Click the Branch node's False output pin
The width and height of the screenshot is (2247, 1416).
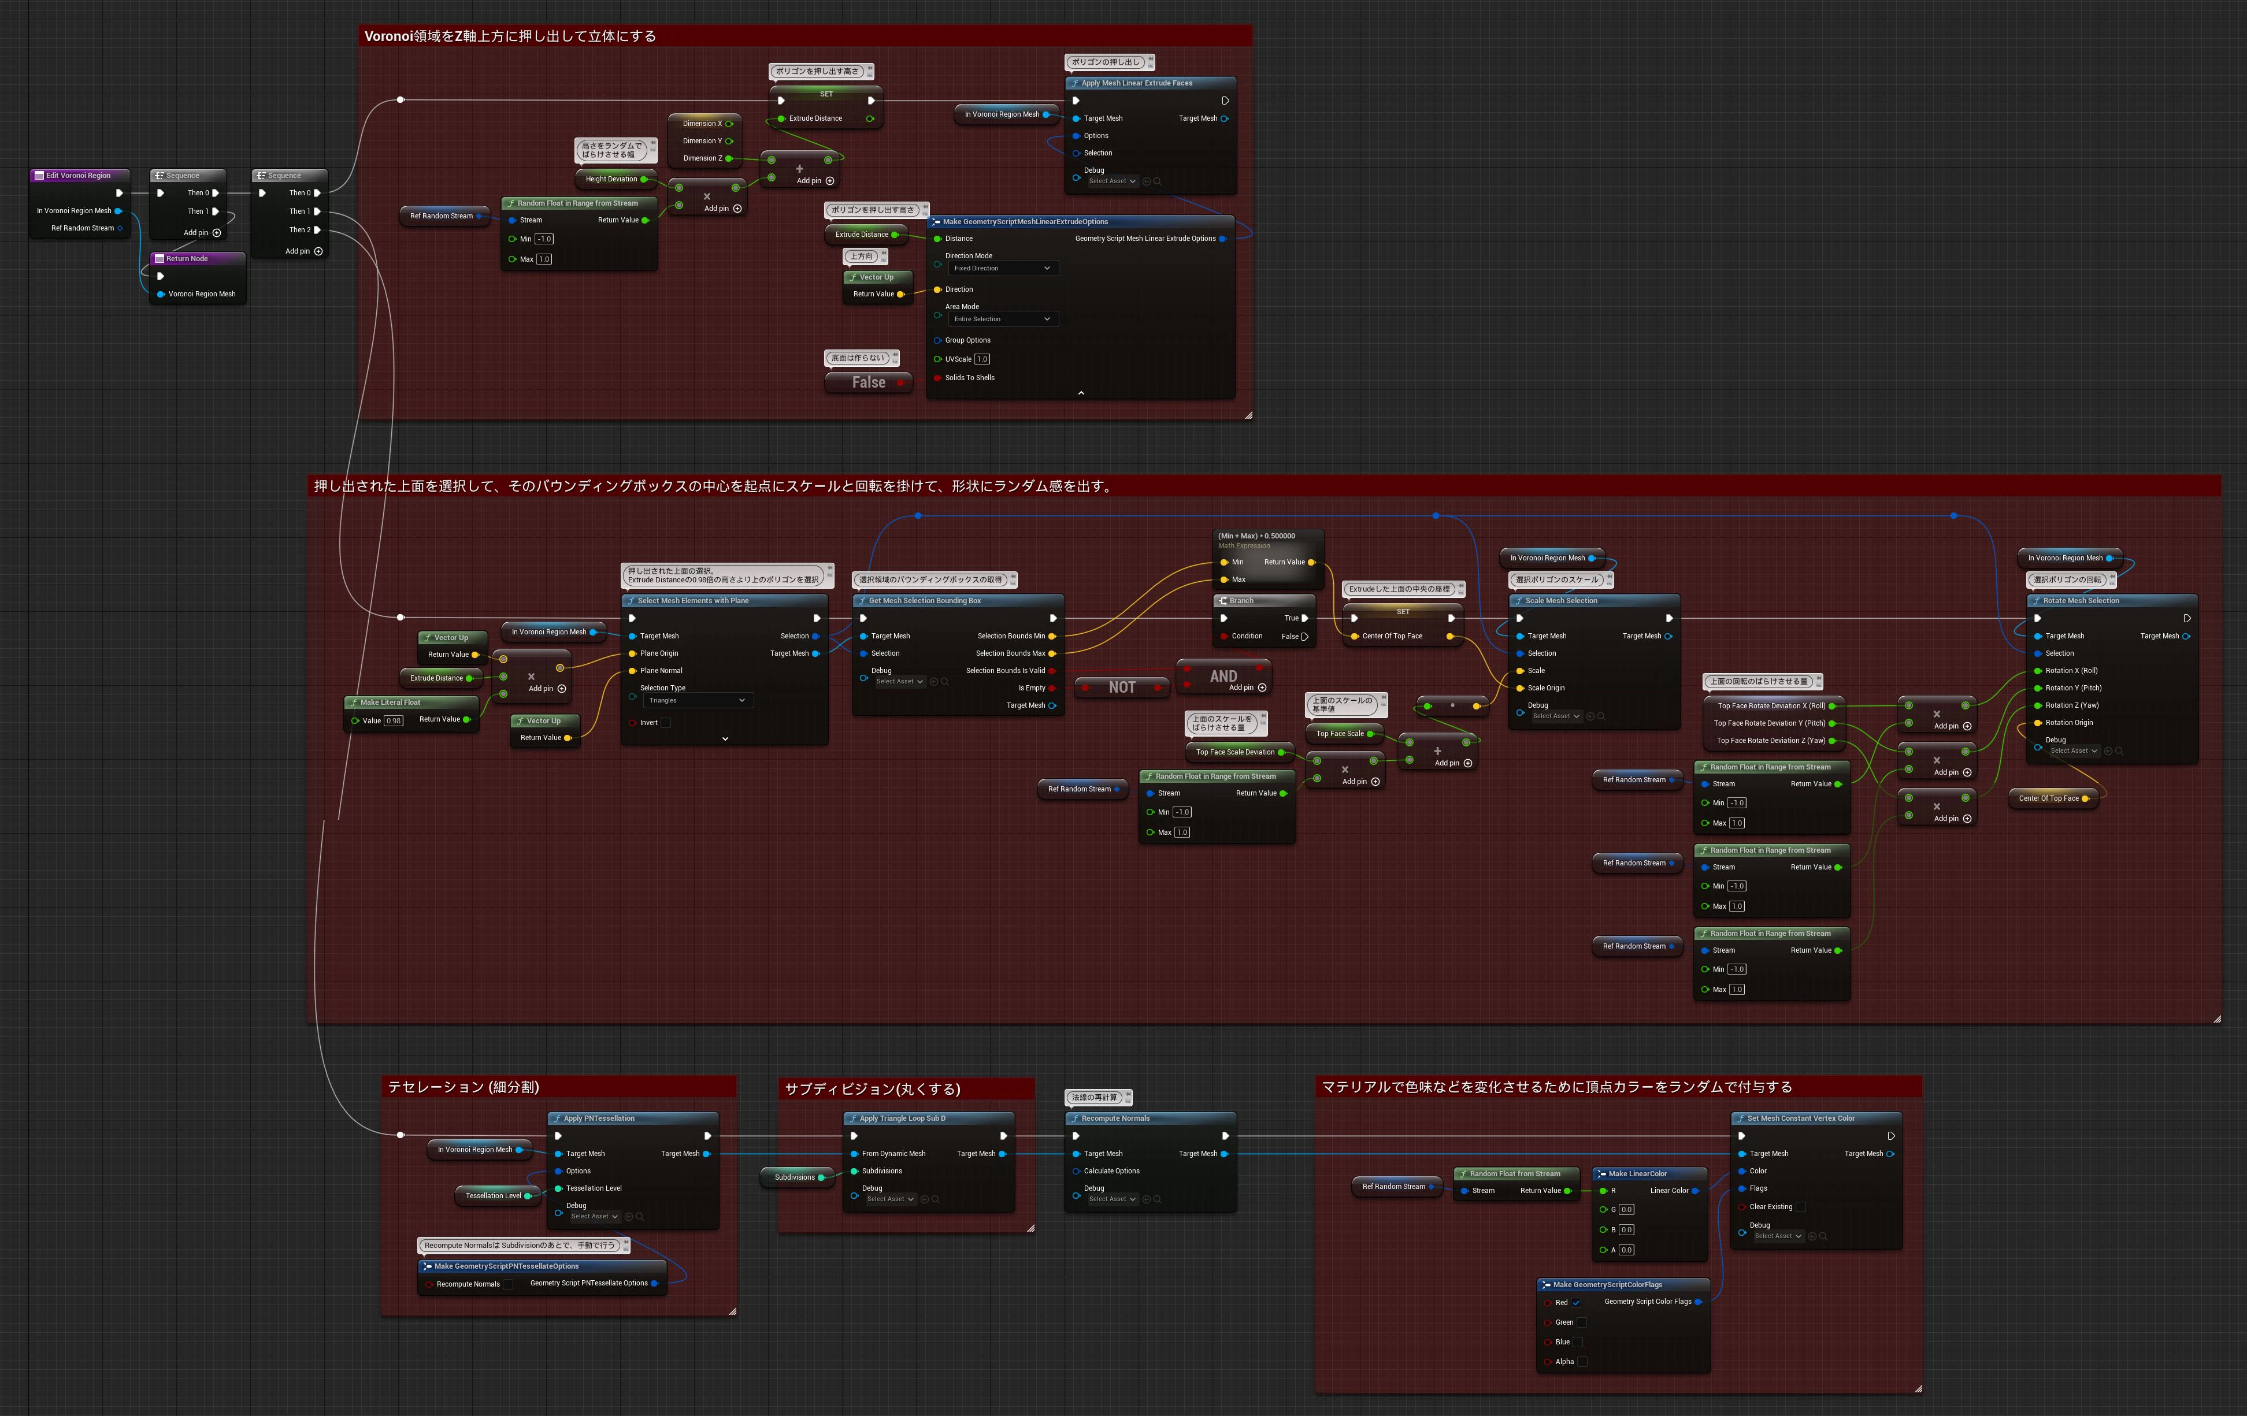(1304, 636)
